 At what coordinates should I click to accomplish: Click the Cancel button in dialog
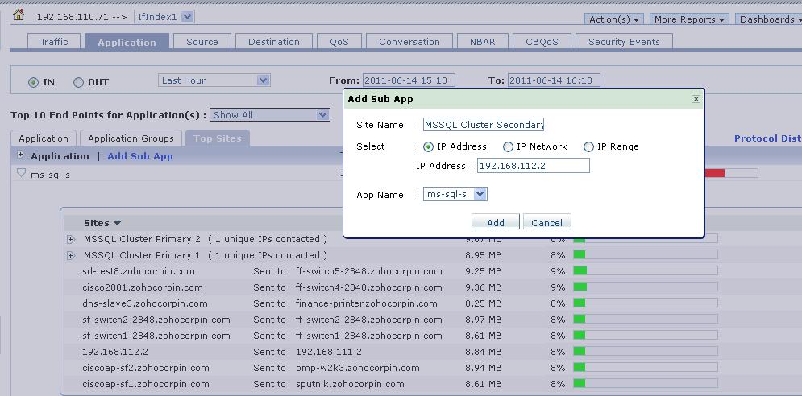(x=546, y=222)
